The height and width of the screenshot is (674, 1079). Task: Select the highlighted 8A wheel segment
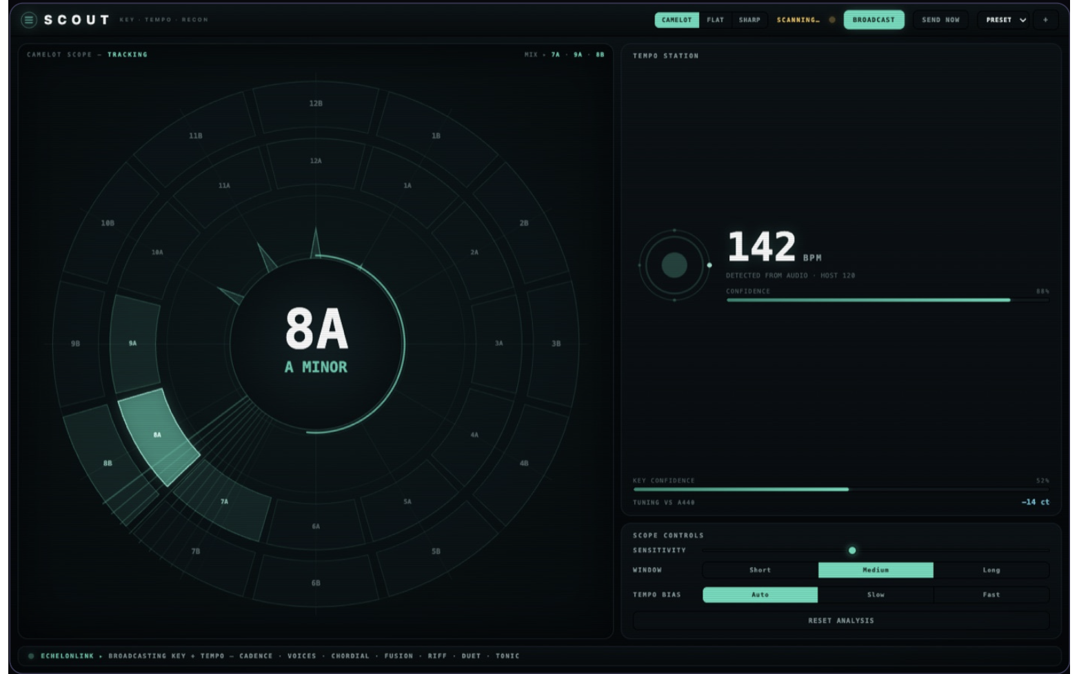coord(158,436)
